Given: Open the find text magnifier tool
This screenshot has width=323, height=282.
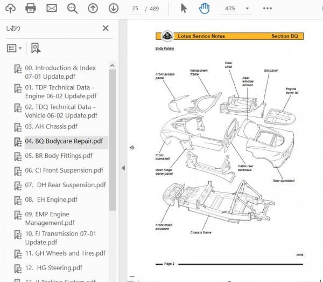Looking at the screenshot, I should point(72,9).
